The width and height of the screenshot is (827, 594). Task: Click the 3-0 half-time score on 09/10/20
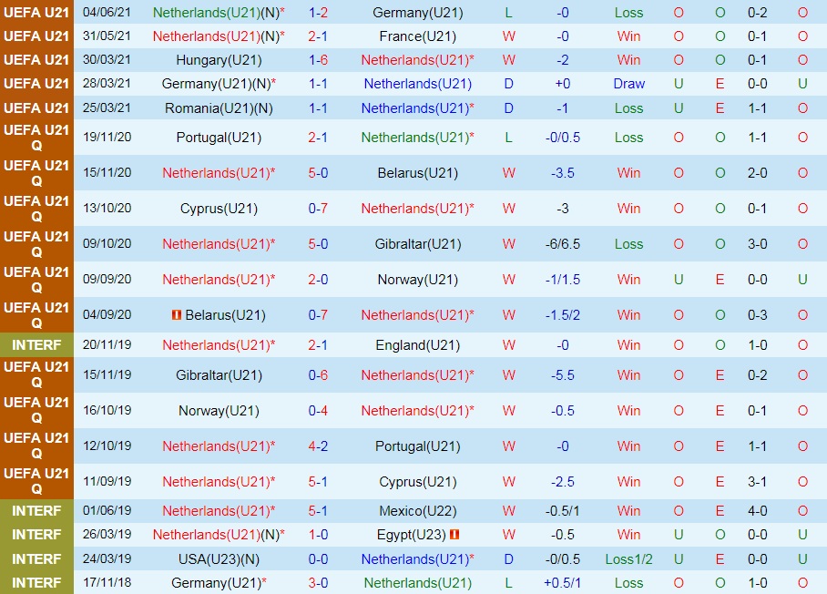(x=758, y=244)
